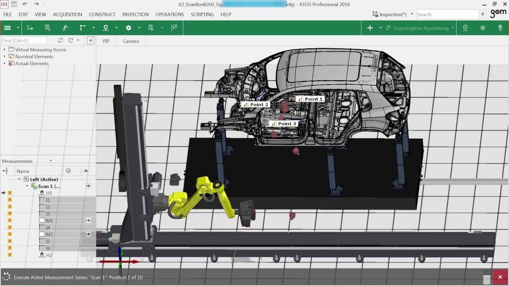Click the add measurement position icon

pyautogui.click(x=48, y=28)
